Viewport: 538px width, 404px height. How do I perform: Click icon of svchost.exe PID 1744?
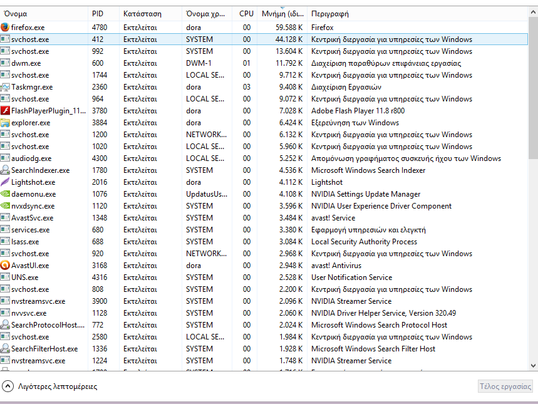[5, 75]
